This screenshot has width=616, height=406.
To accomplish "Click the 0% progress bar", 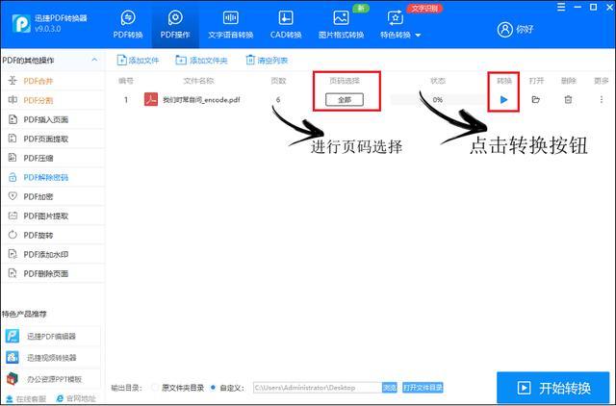I will (x=438, y=100).
